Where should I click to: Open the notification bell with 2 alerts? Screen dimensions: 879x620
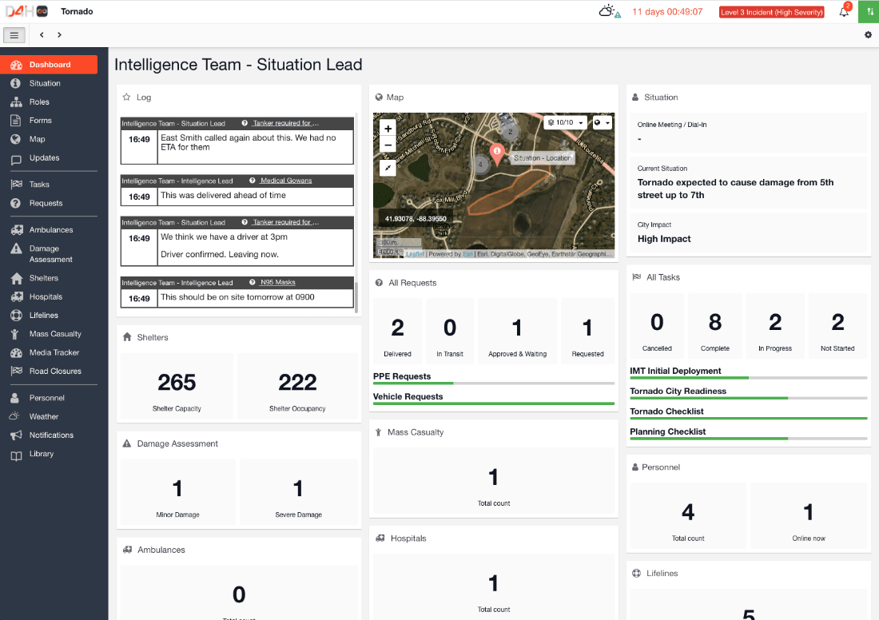click(x=843, y=11)
